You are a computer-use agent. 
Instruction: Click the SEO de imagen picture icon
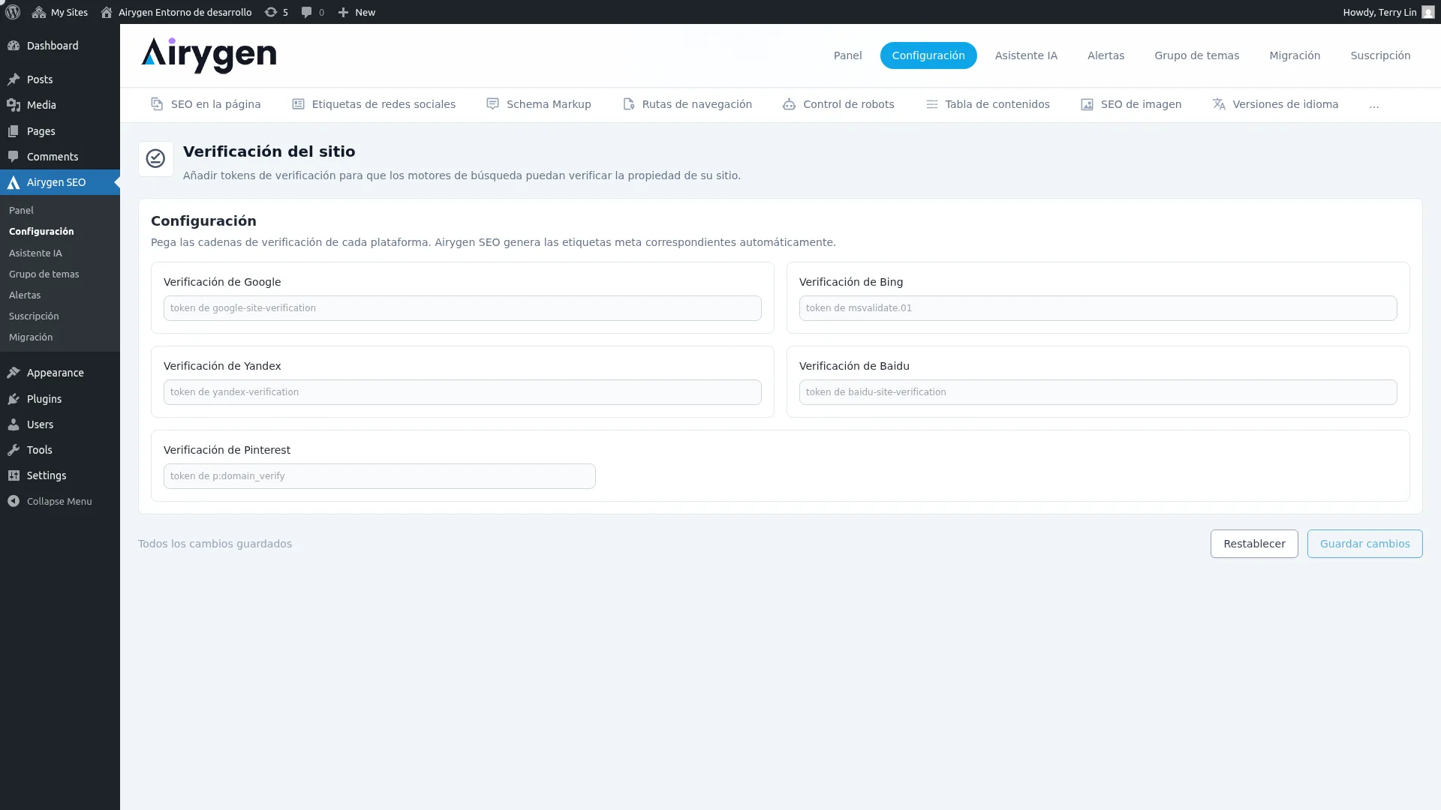[x=1087, y=104]
